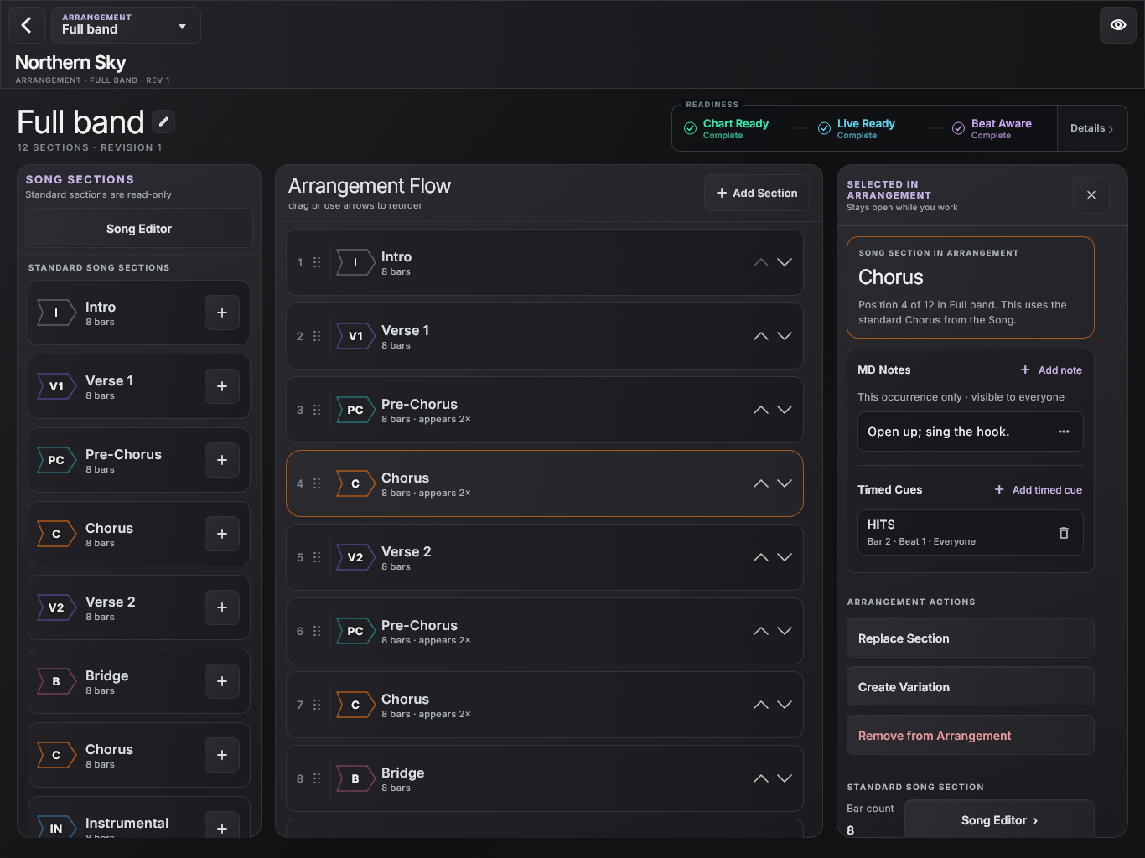Add Pre-Chorus standard section to arrangement
1145x858 pixels.
(222, 460)
